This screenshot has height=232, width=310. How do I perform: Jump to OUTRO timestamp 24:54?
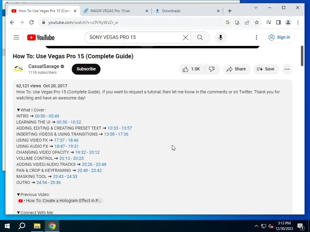(x=42, y=183)
